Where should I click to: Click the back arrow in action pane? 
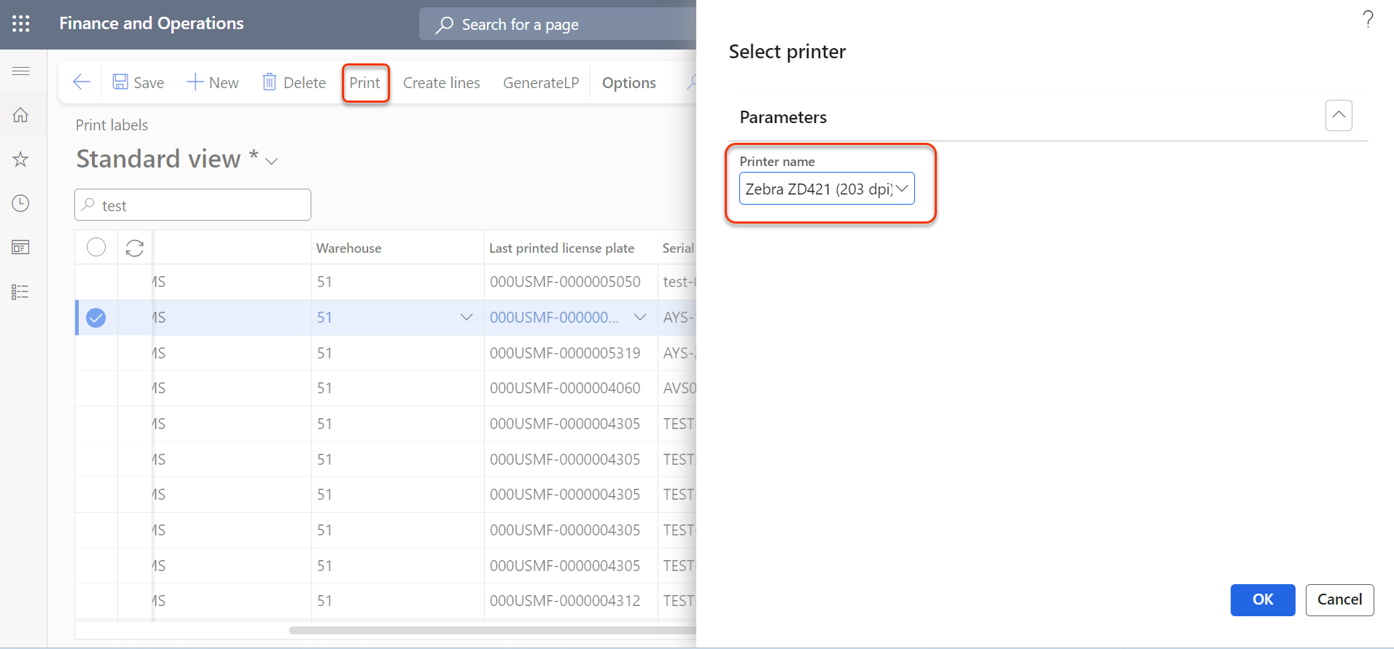tap(82, 82)
